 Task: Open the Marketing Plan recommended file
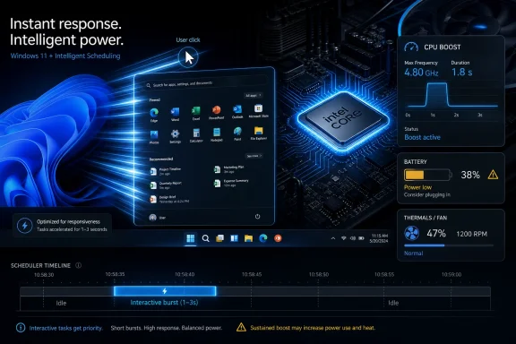tap(229, 169)
